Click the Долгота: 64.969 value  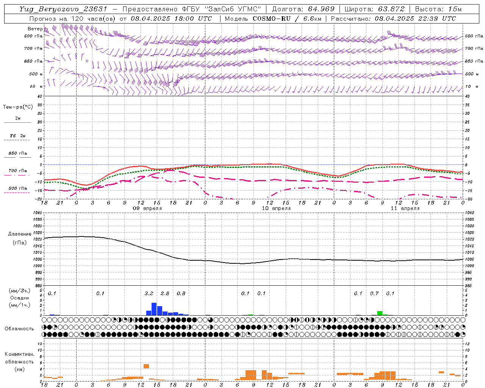tap(303, 9)
